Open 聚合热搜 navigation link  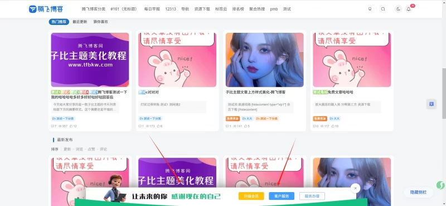tap(257, 9)
